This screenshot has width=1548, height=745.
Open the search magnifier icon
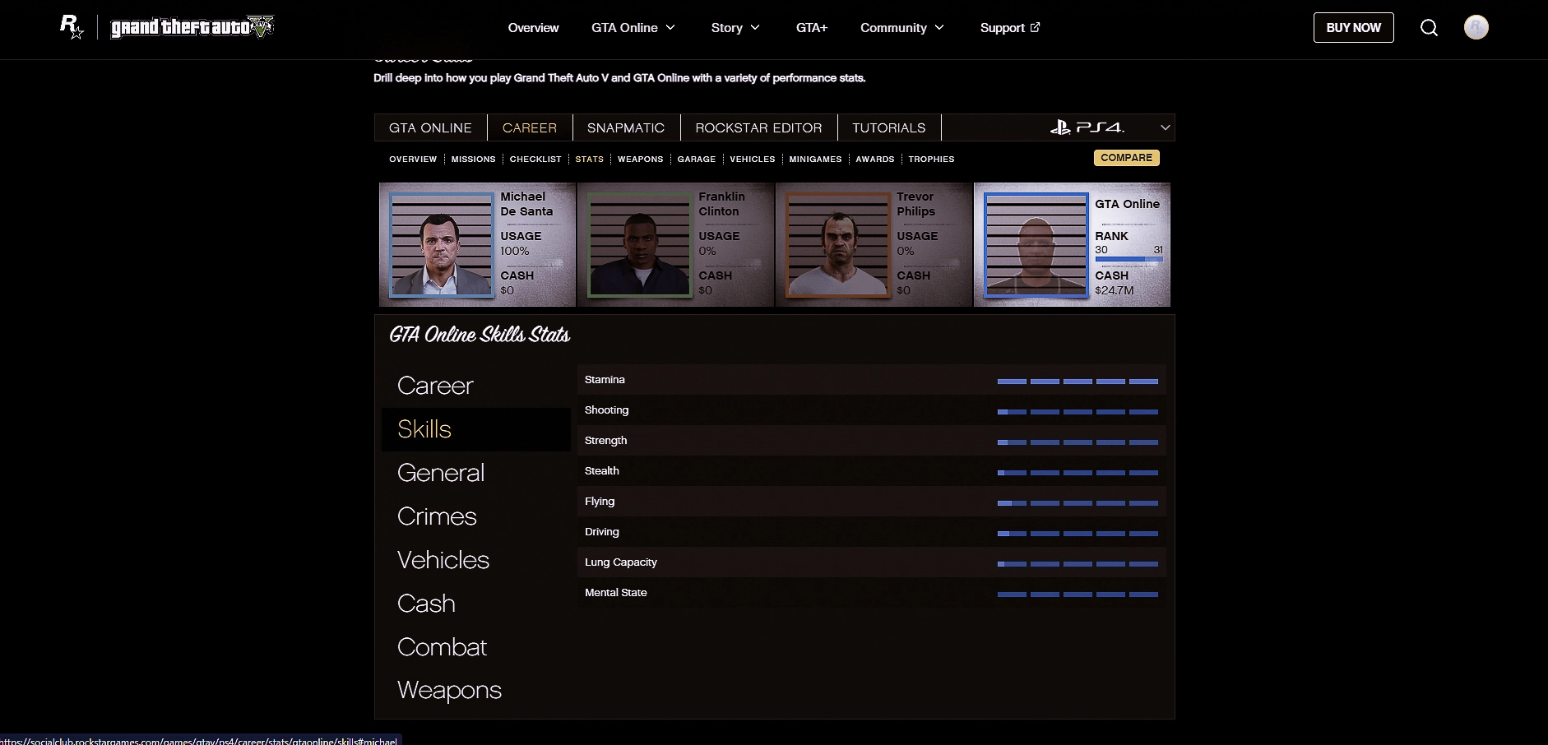[1429, 28]
